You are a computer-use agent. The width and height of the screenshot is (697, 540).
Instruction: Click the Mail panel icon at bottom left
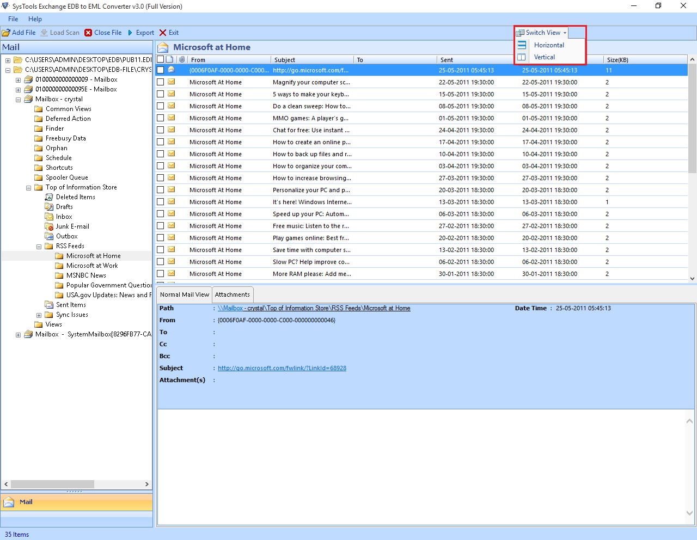(9, 502)
